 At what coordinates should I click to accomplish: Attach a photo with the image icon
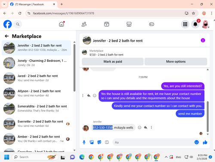pos(92,142)
